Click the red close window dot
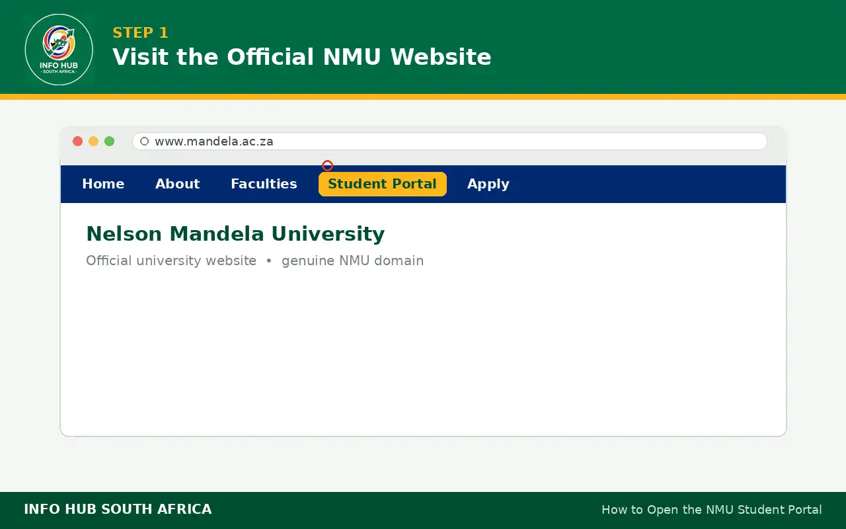The height and width of the screenshot is (529, 846). pyautogui.click(x=77, y=142)
